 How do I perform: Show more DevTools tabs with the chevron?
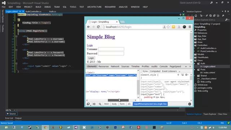[x=186, y=66]
